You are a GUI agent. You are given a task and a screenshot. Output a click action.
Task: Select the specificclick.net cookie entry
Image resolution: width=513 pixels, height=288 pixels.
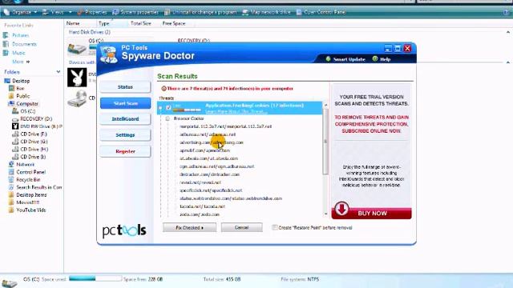(211, 190)
